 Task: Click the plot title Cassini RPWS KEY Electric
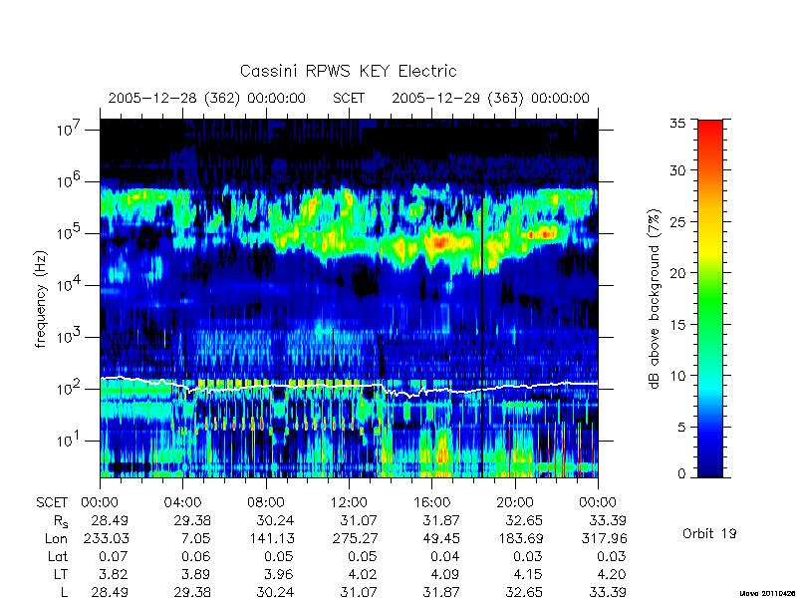pyautogui.click(x=348, y=71)
